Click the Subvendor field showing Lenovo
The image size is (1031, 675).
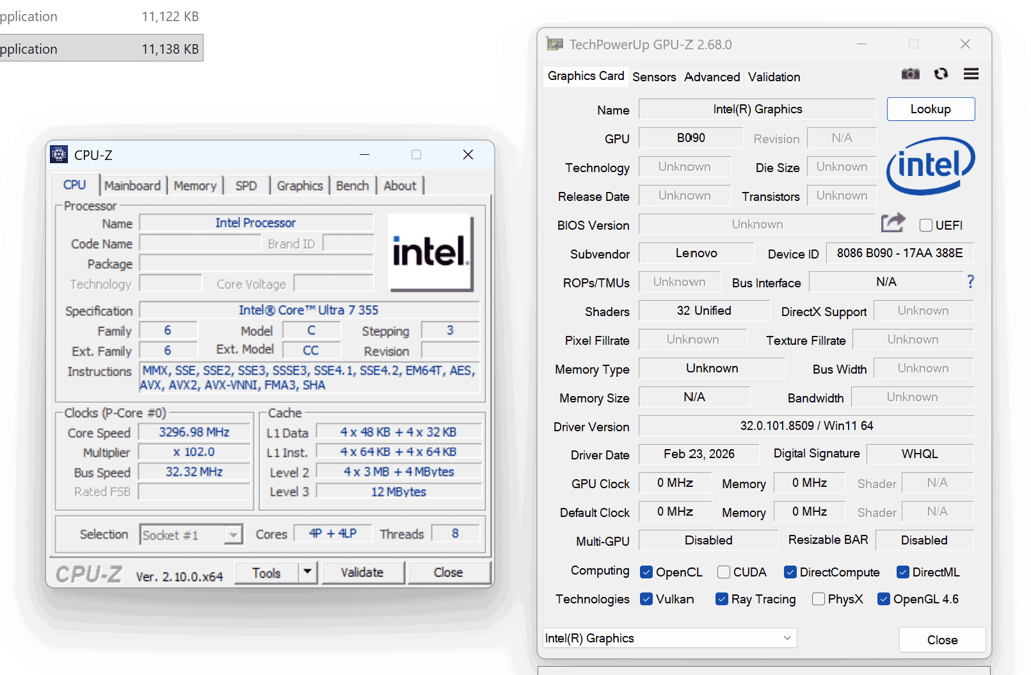[696, 253]
